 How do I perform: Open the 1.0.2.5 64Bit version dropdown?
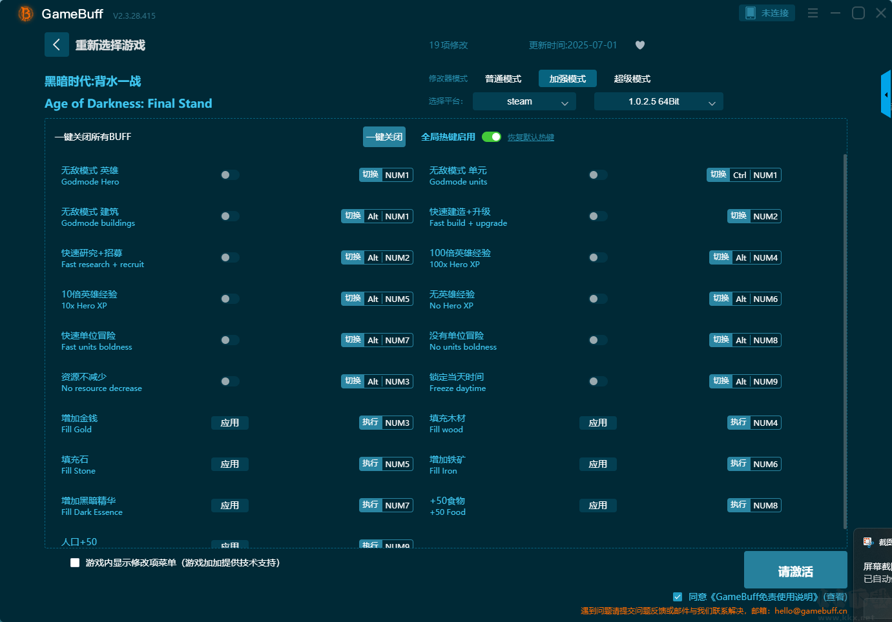click(x=659, y=101)
